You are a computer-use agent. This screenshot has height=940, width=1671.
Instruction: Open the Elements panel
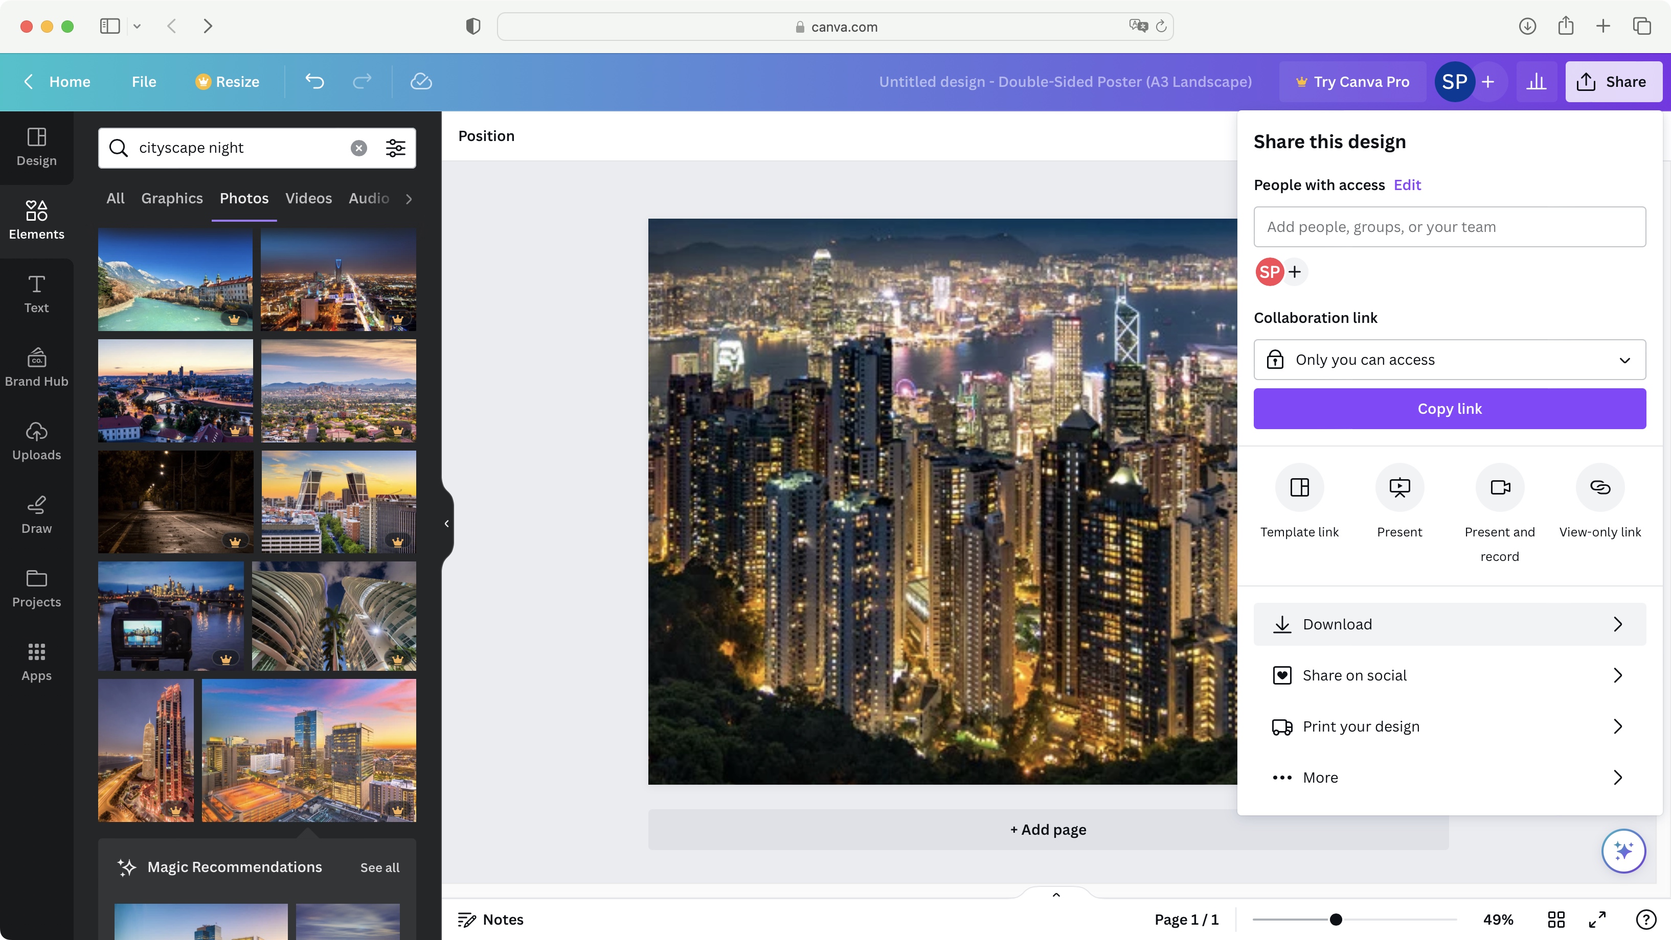[x=36, y=219]
